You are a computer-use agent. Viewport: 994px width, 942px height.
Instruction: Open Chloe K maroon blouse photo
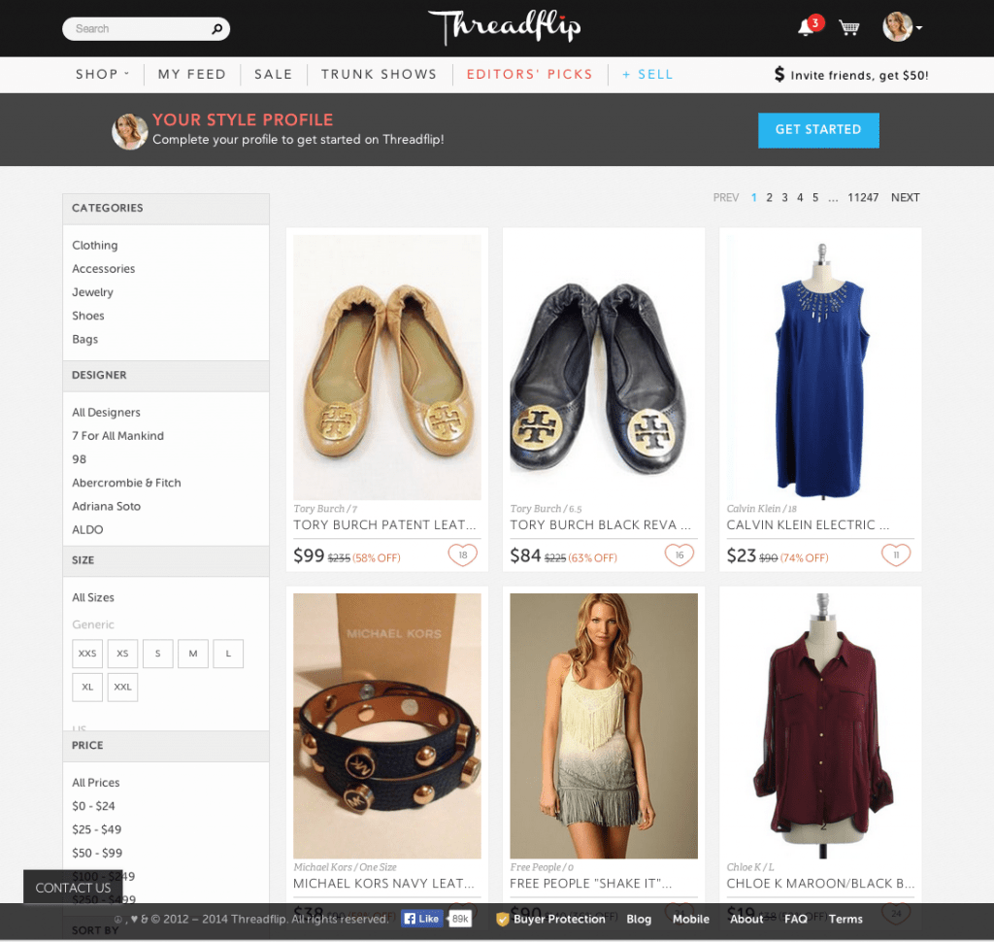click(x=820, y=725)
